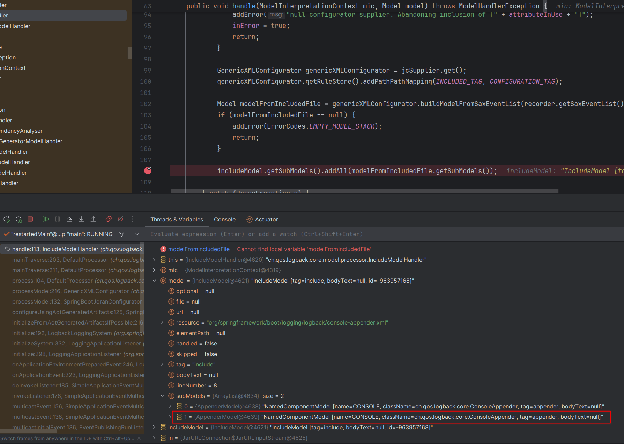Resume program execution
Image resolution: width=624 pixels, height=444 pixels.
click(x=46, y=219)
